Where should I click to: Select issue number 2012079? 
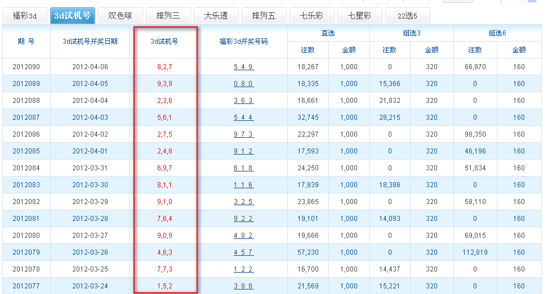coord(26,252)
